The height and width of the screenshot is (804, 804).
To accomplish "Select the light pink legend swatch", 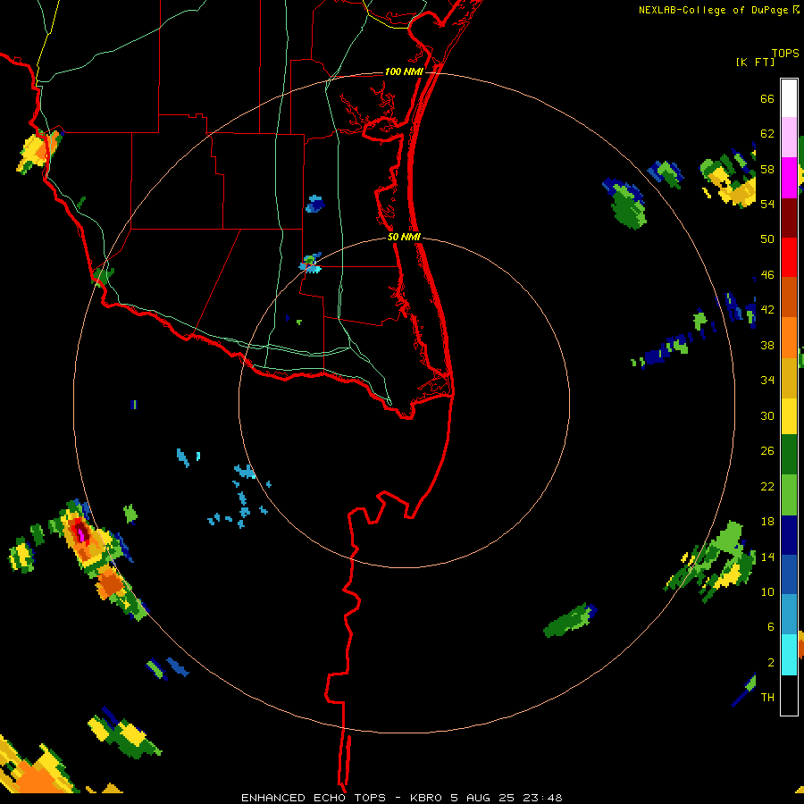I will [x=789, y=138].
